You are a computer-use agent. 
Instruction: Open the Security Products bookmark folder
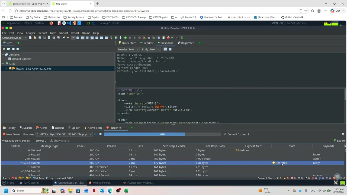(74, 17)
